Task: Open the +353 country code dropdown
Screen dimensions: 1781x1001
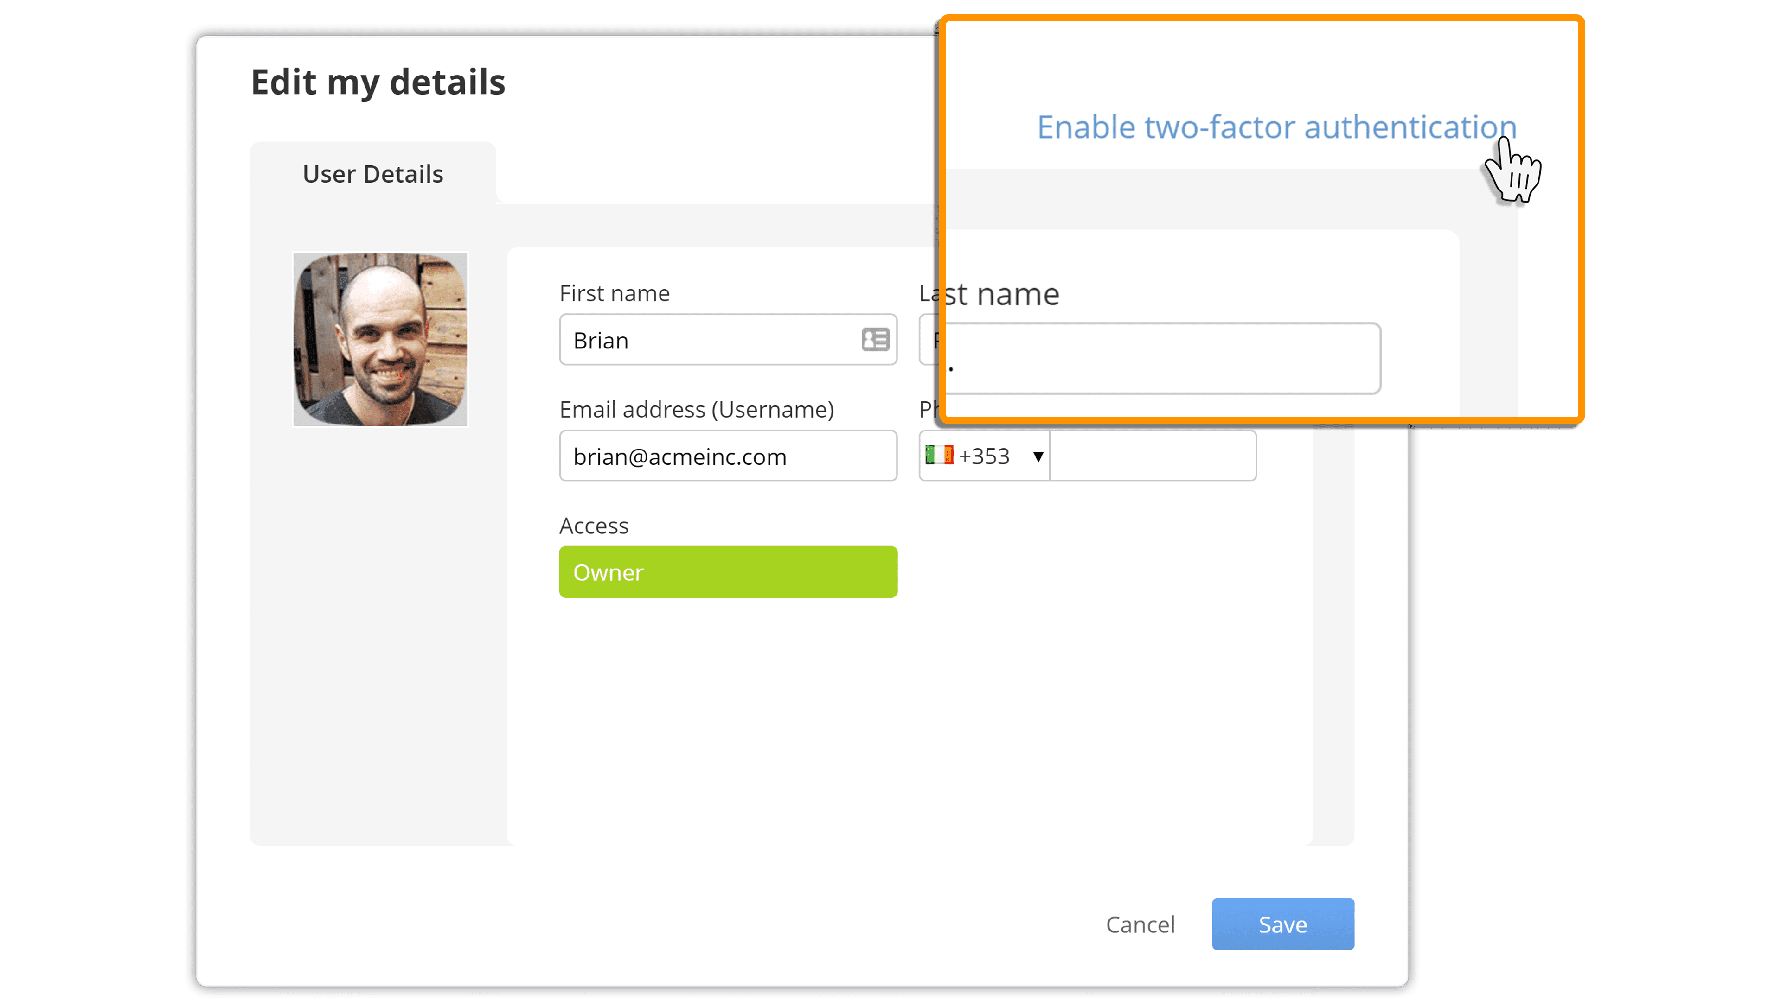Action: (x=984, y=456)
